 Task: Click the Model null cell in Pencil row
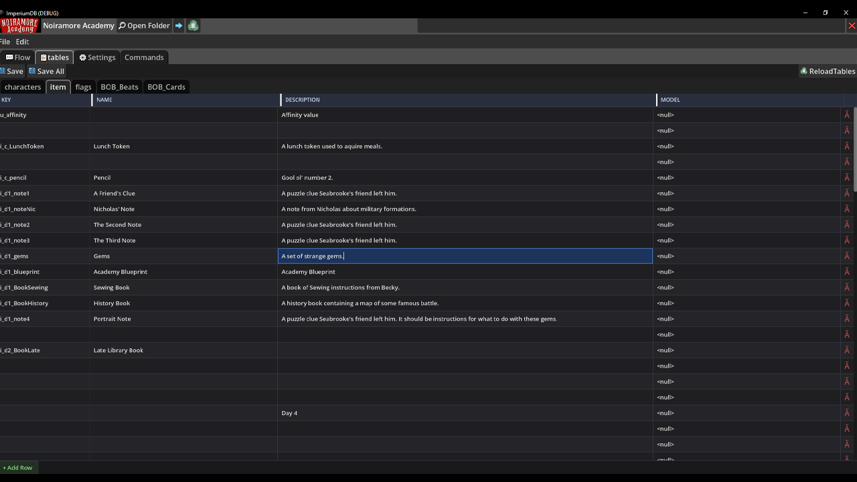747,177
